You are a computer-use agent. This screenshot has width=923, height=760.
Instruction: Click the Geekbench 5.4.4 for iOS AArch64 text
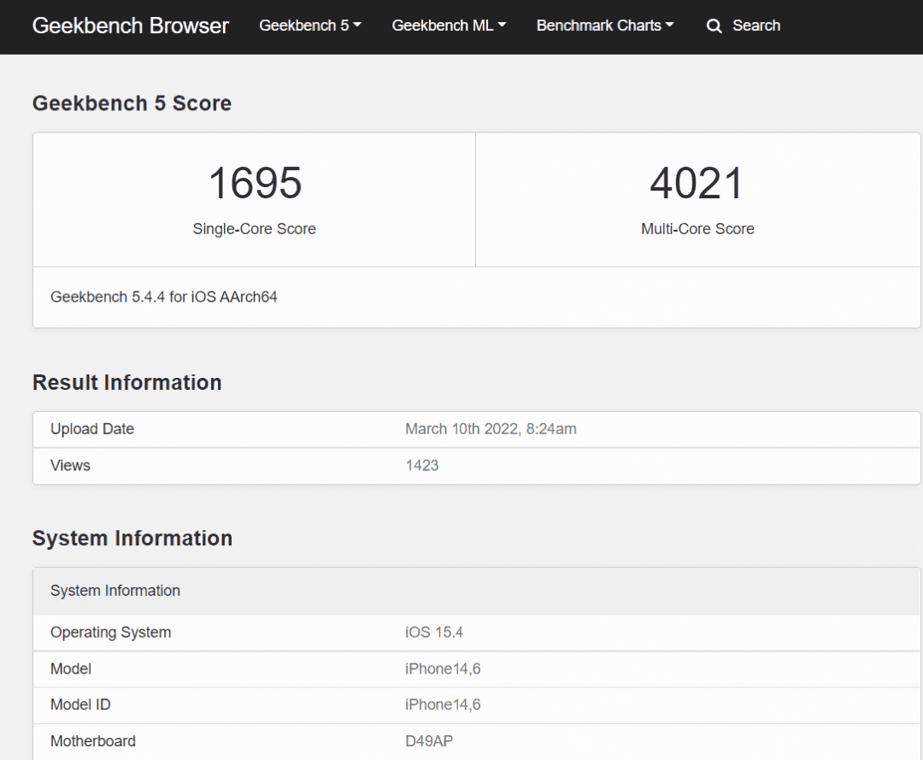[163, 297]
